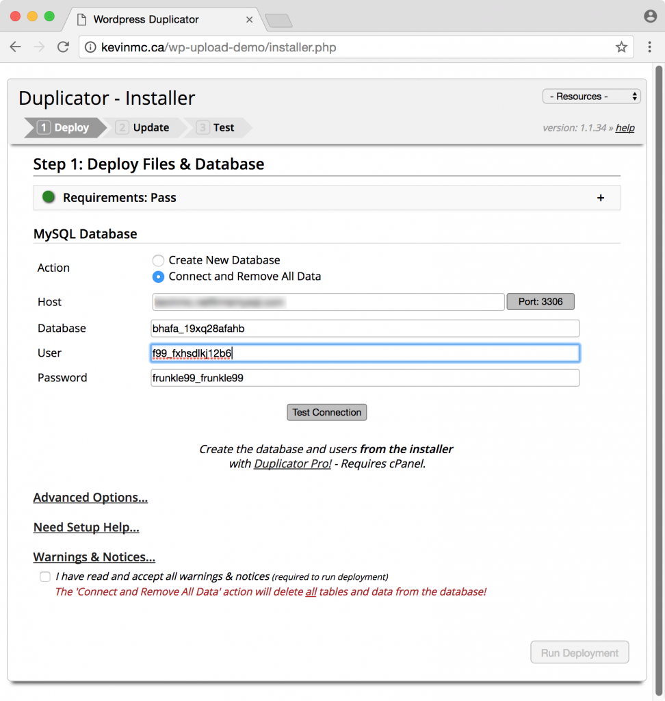Focus the User input field
The width and height of the screenshot is (665, 701).
click(365, 353)
